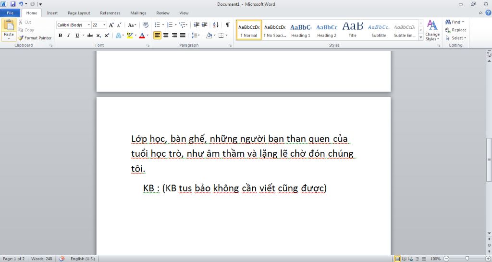Apply the Heading 1 style
Viewport: 492px width, 262px height.
click(301, 30)
